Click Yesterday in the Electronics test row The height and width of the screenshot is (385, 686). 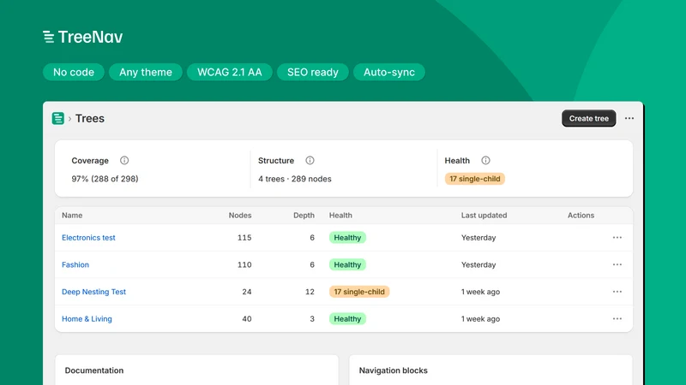478,238
